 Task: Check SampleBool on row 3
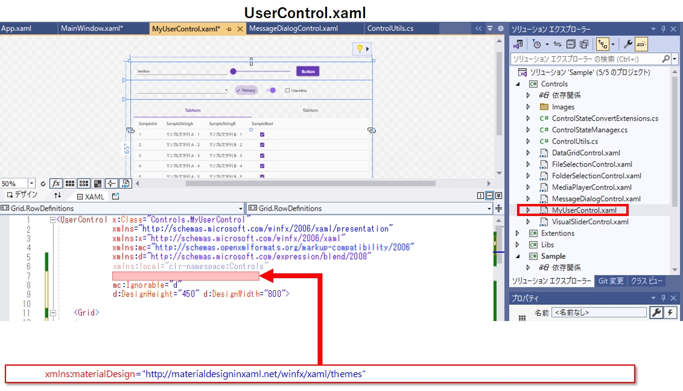click(261, 156)
